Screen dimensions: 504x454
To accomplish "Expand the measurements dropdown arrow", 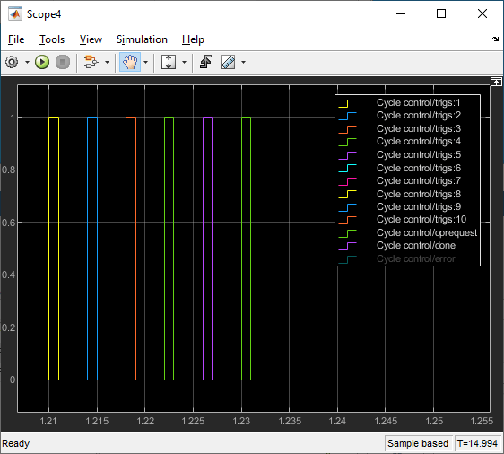I will click(x=243, y=63).
